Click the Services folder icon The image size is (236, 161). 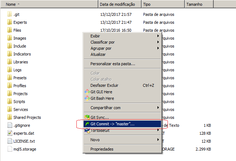[x=9, y=109]
